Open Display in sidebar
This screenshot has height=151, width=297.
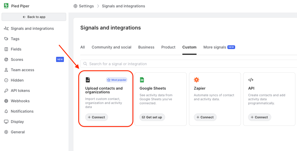coord(18,121)
